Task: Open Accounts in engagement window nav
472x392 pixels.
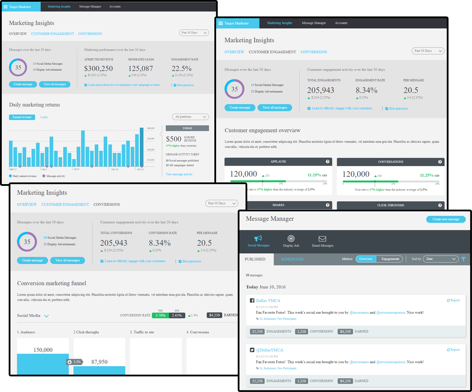Action: pyautogui.click(x=341, y=23)
